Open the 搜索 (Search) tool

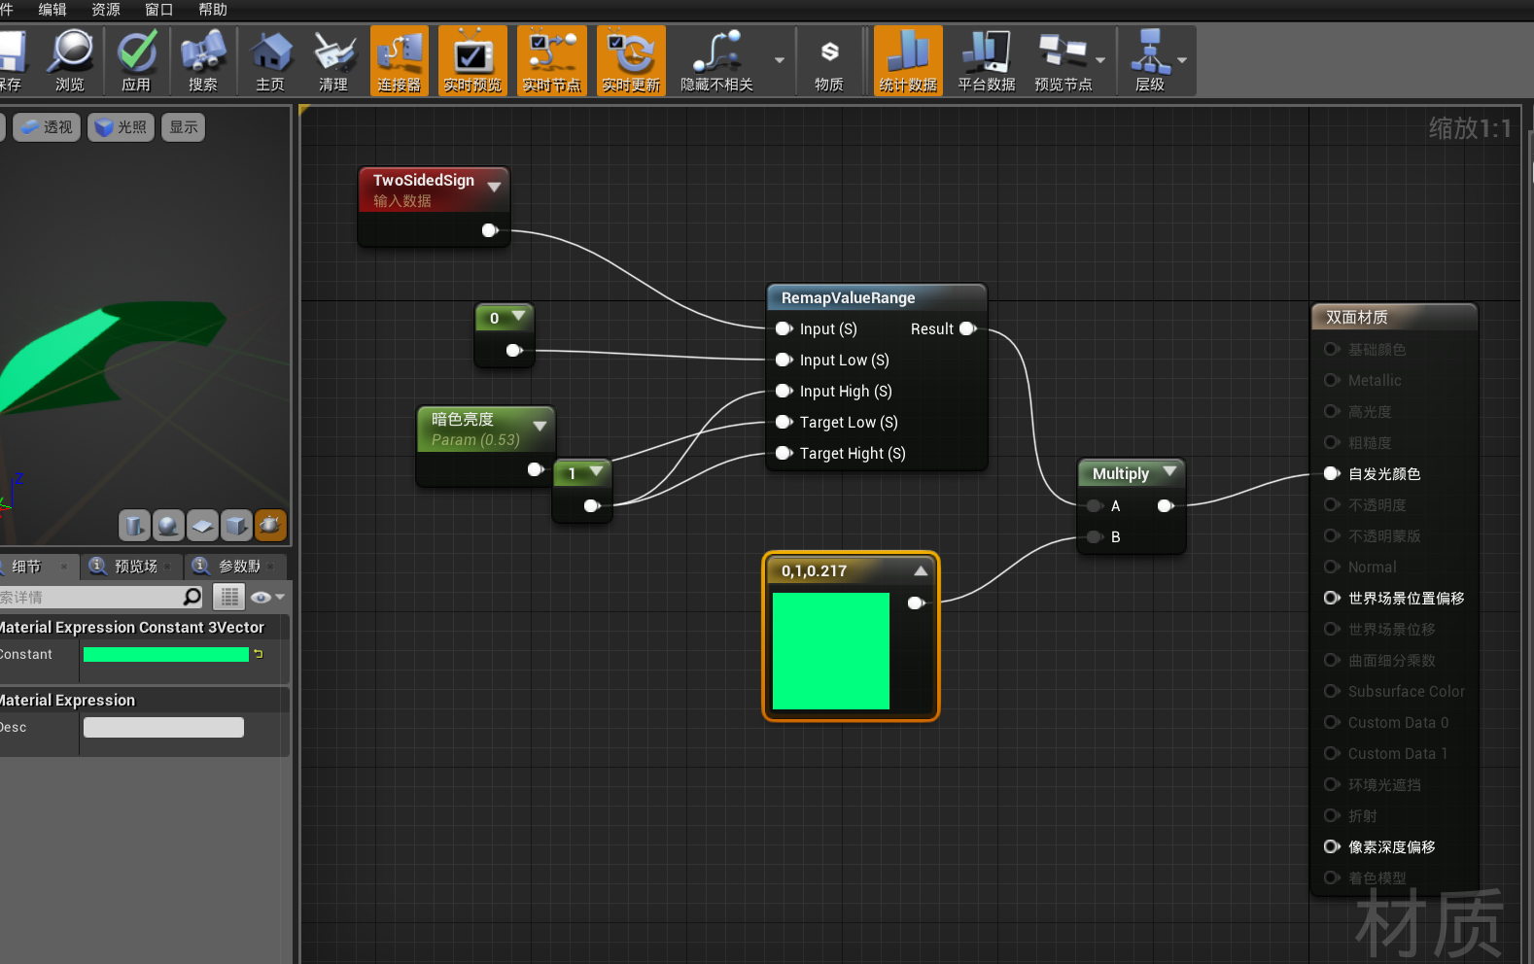(203, 60)
